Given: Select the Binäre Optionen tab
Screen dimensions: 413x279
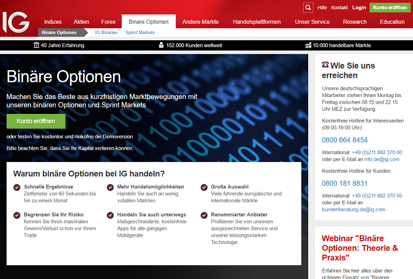Looking at the screenshot, I should click(x=149, y=22).
